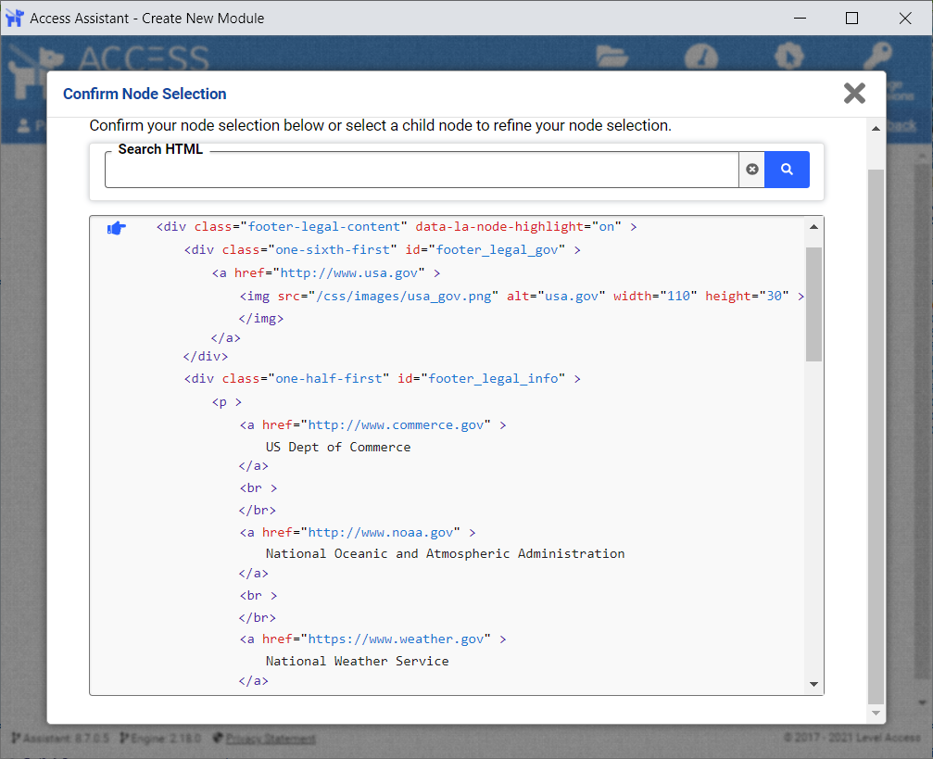The image size is (933, 759).
Task: Click the dialog's outer scrollbar up arrow
Action: click(x=876, y=129)
